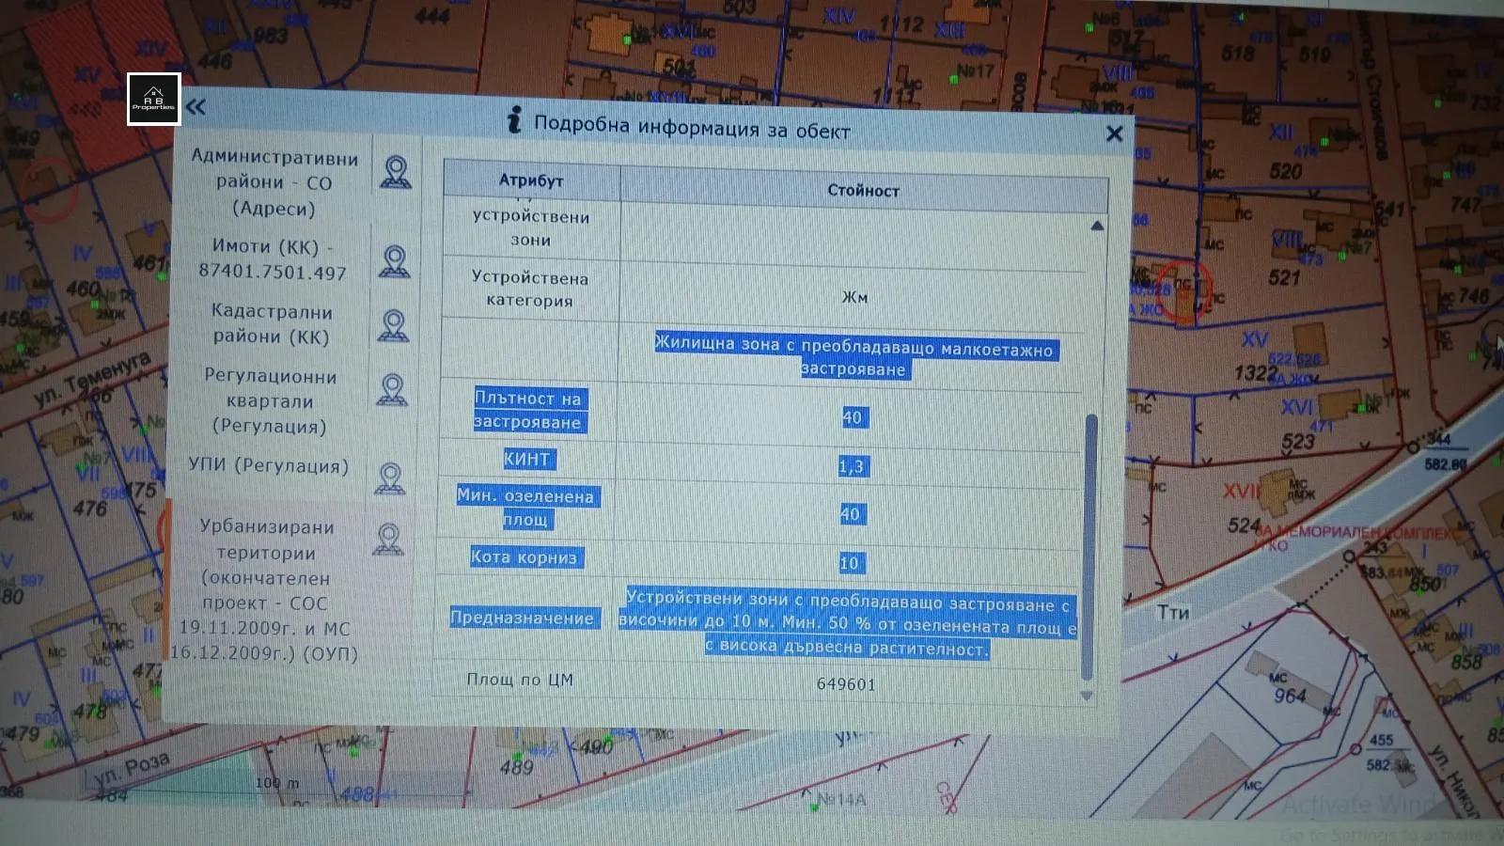Select Административни райони - СО (Адреси) layer

(x=274, y=182)
